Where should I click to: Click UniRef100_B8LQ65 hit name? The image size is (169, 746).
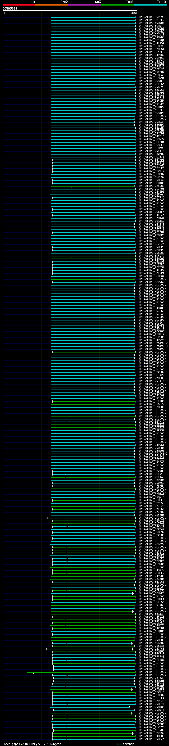pos(152,90)
